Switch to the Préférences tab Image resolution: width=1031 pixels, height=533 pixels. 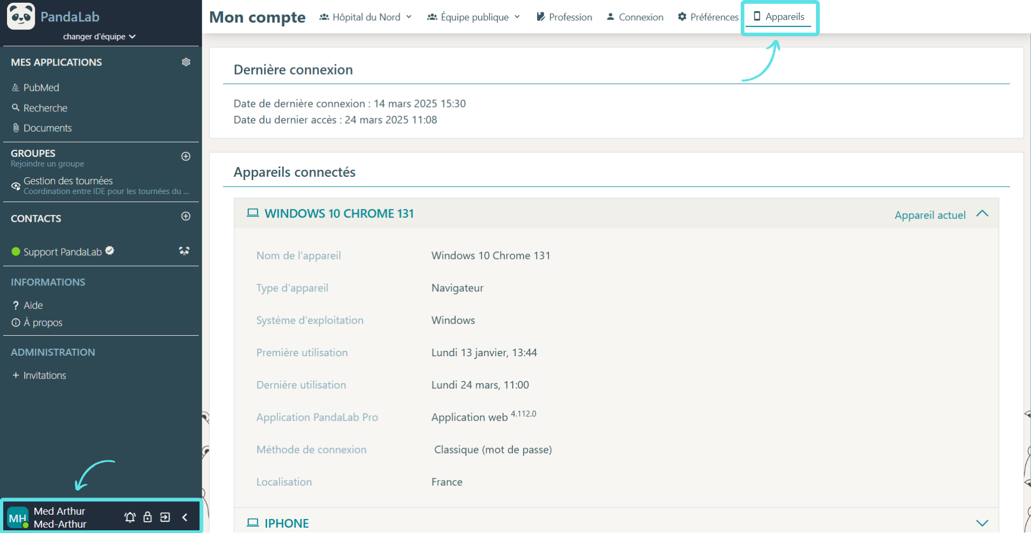pos(708,17)
